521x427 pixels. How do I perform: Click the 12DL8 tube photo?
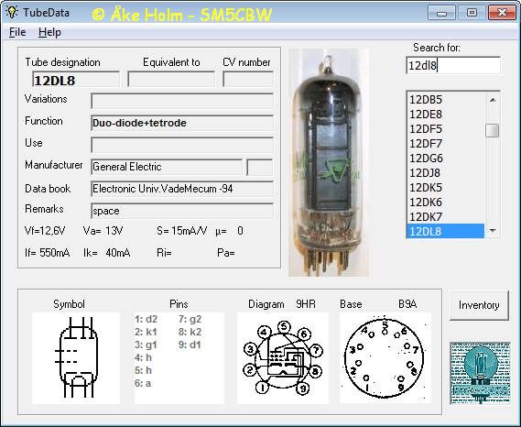329,162
